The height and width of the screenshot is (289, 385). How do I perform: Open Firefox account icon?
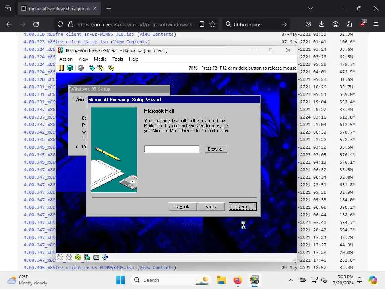coord(335,24)
